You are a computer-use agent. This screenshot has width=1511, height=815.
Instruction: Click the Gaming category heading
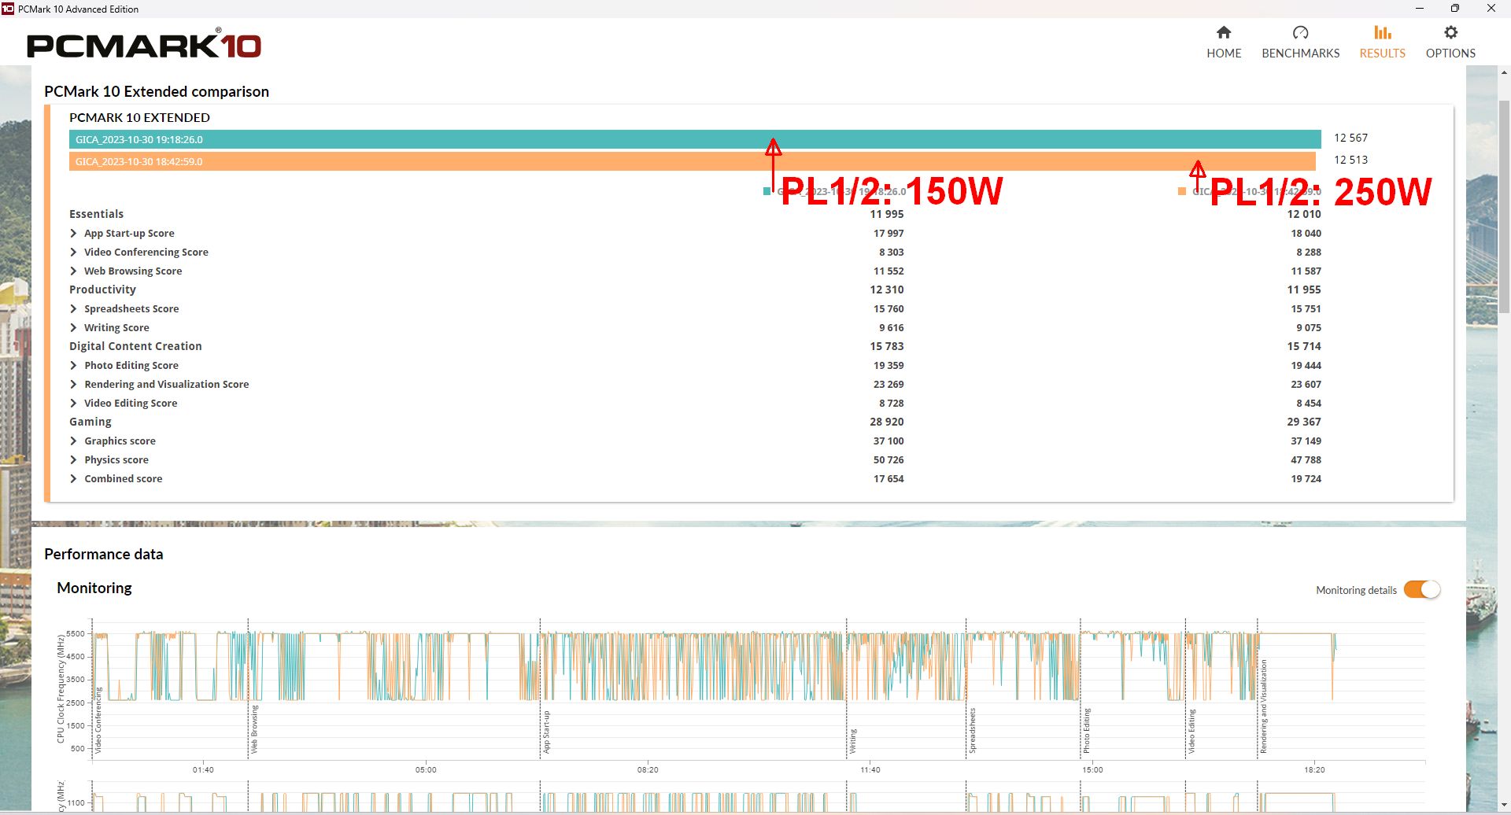(91, 422)
